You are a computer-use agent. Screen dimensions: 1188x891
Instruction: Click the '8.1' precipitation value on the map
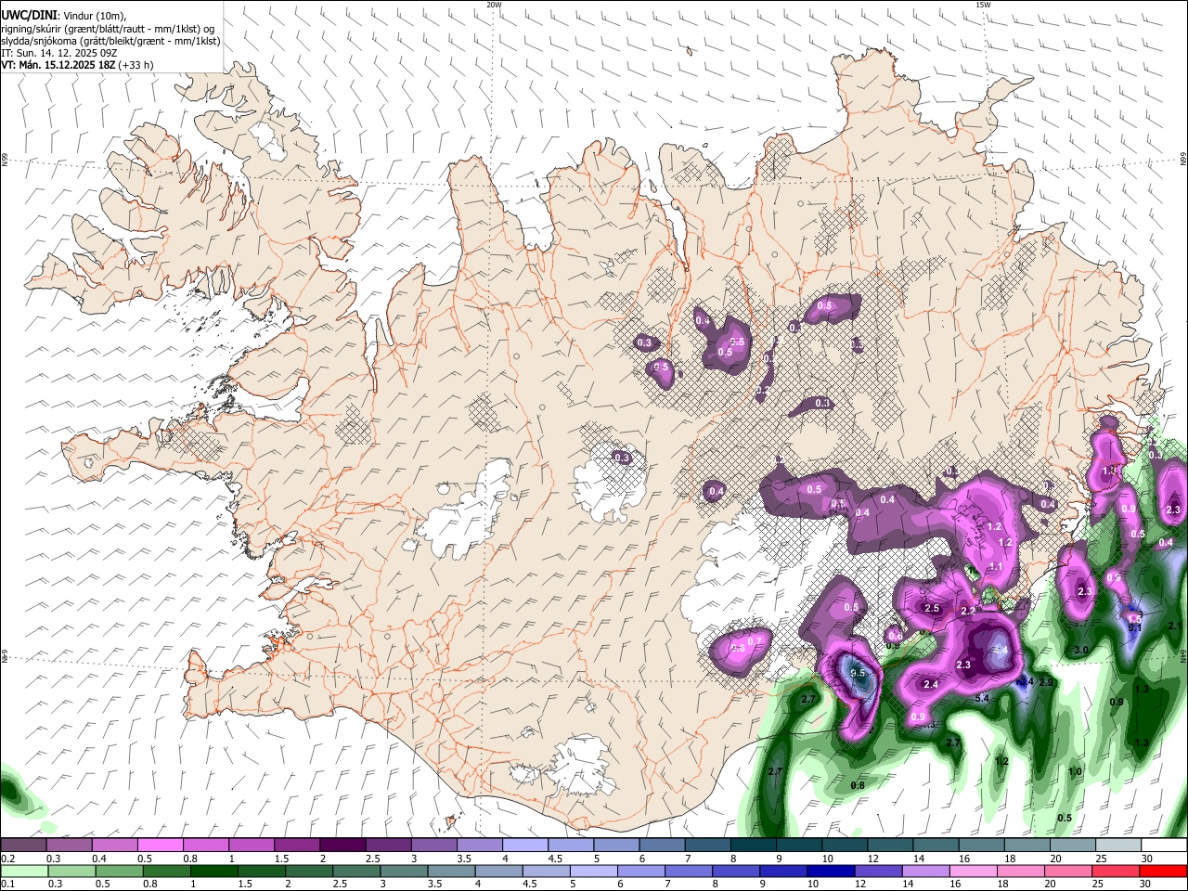coord(1134,628)
